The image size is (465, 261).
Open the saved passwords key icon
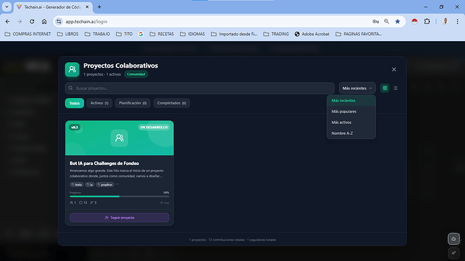click(376, 22)
